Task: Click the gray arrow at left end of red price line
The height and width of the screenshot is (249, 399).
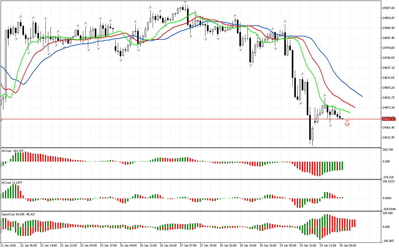Action: [x=1, y=120]
